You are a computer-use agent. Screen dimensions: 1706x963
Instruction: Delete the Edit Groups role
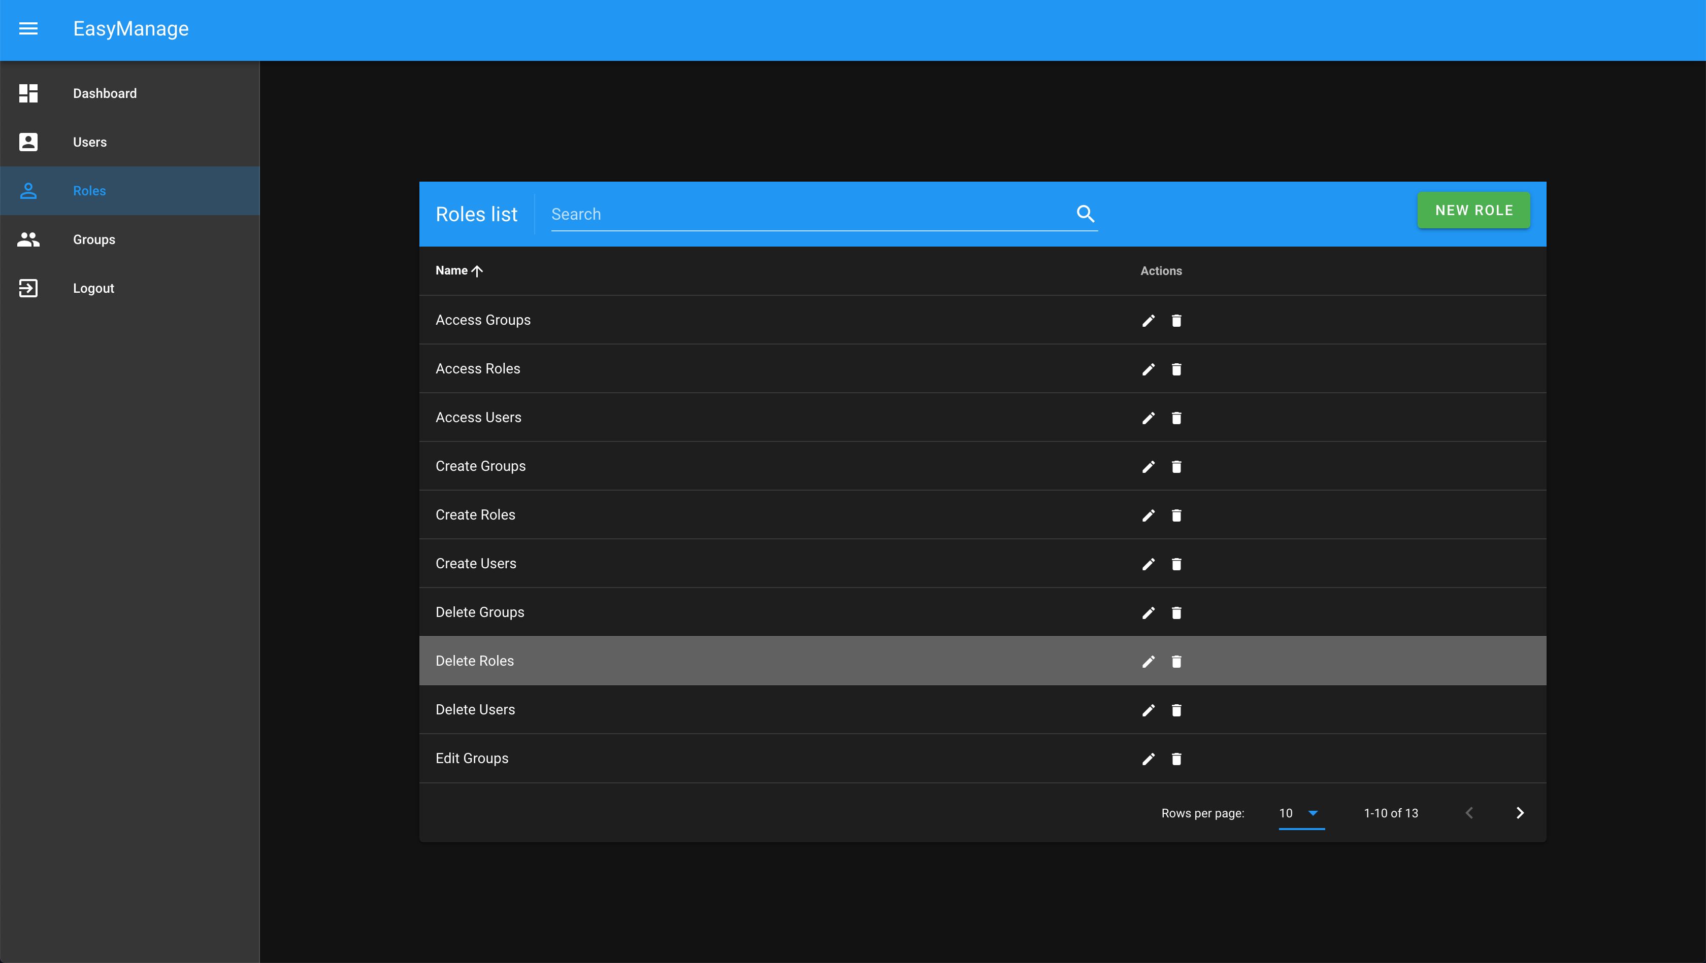coord(1176,759)
